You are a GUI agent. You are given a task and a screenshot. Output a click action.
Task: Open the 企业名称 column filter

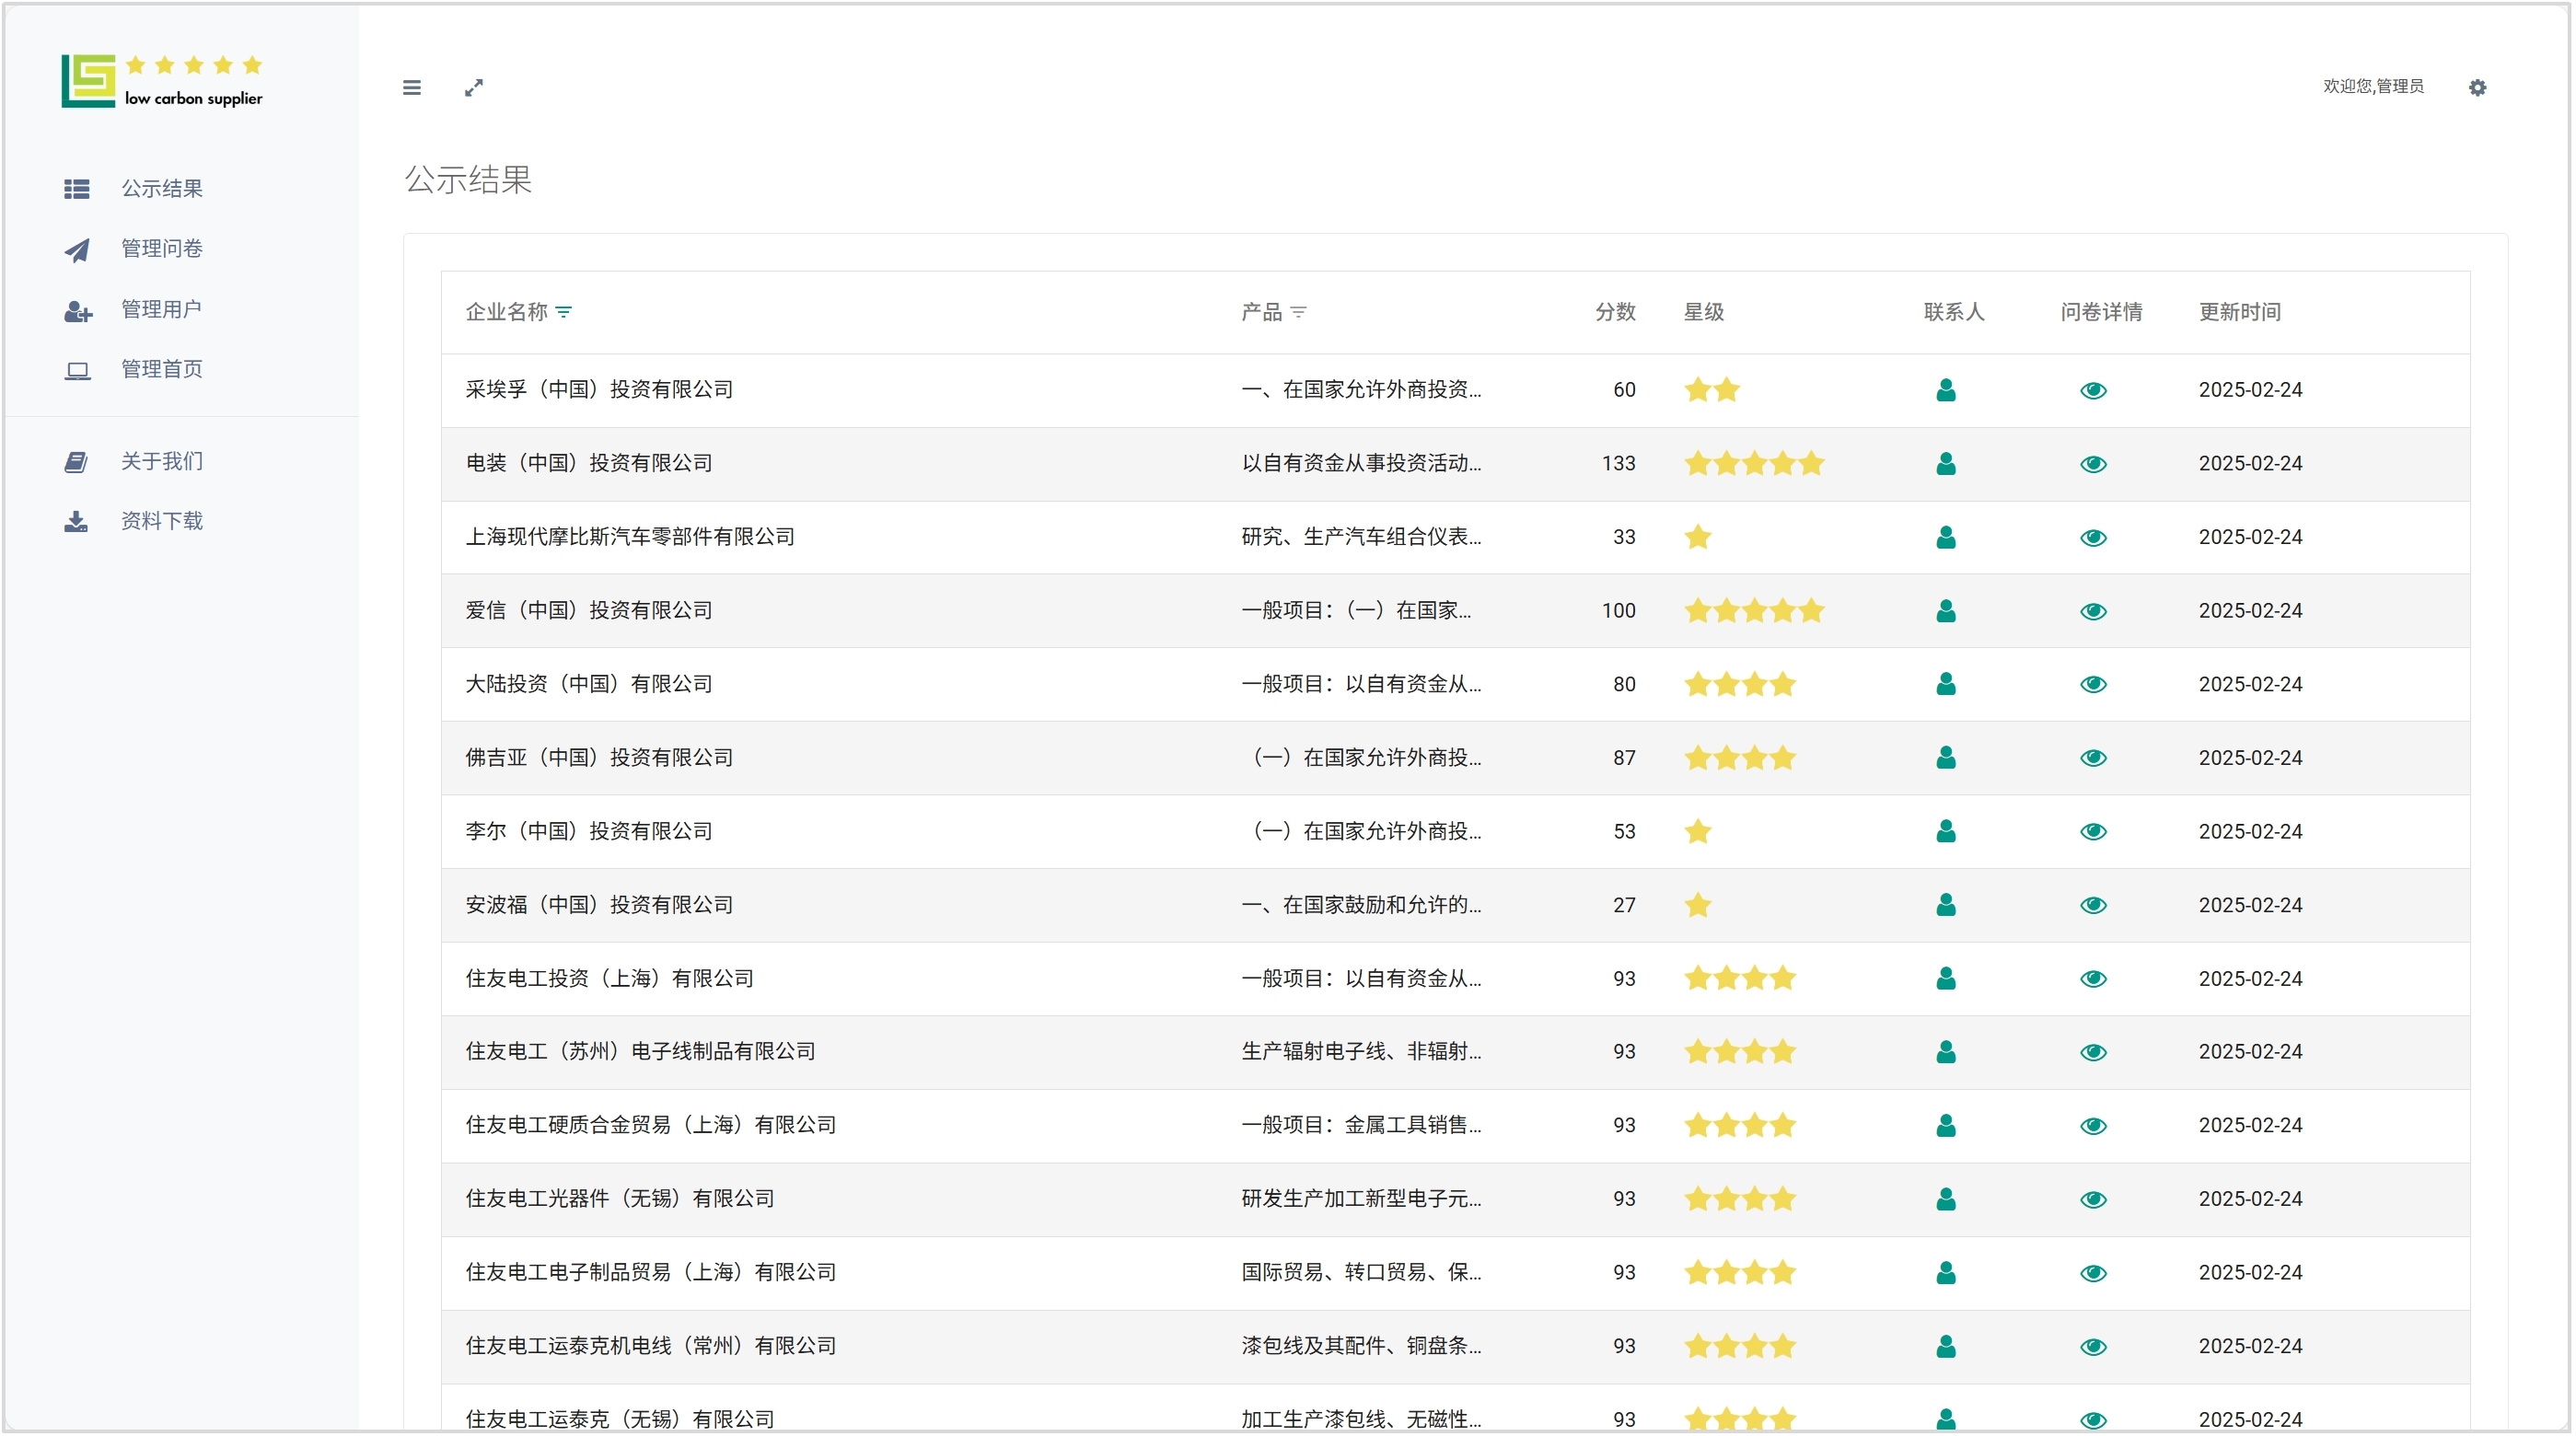[564, 313]
